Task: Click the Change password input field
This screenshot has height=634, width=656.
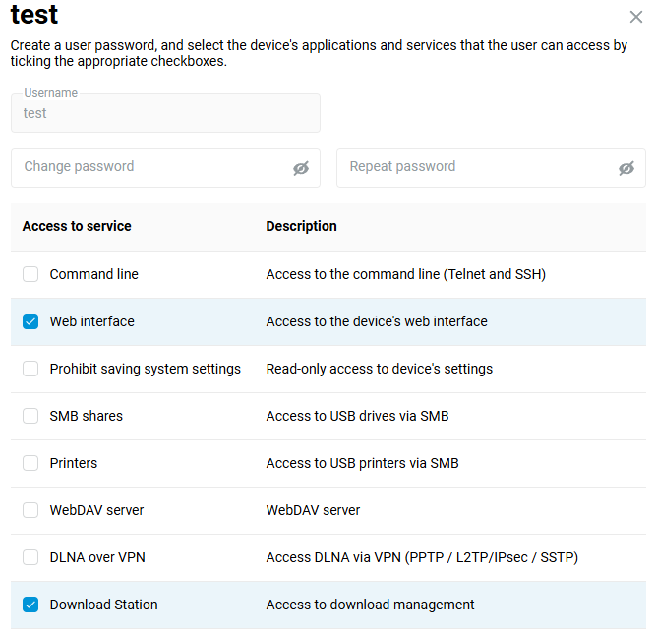Action: point(152,167)
